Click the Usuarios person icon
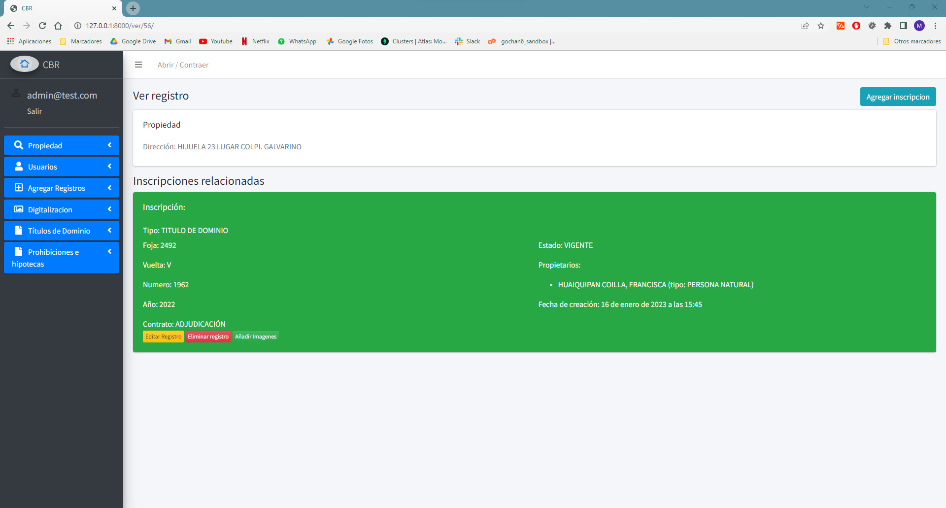 [19, 167]
